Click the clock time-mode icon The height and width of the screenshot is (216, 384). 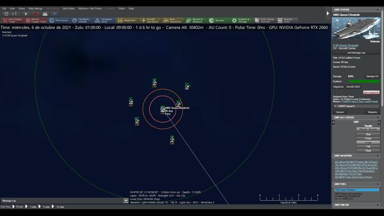tap(6, 14)
